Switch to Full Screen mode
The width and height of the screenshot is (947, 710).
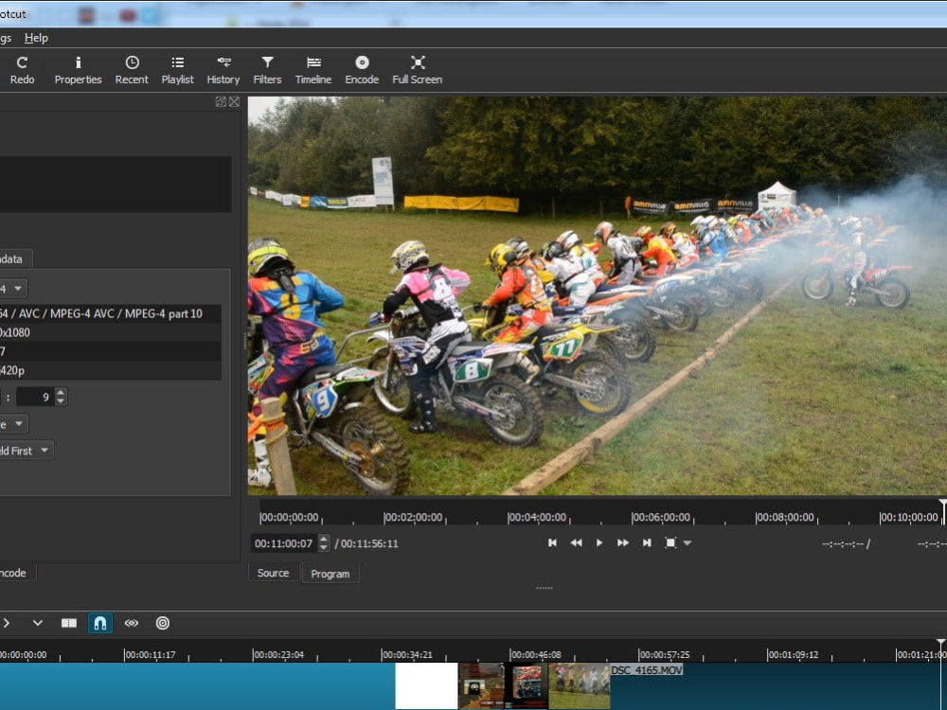(x=418, y=70)
